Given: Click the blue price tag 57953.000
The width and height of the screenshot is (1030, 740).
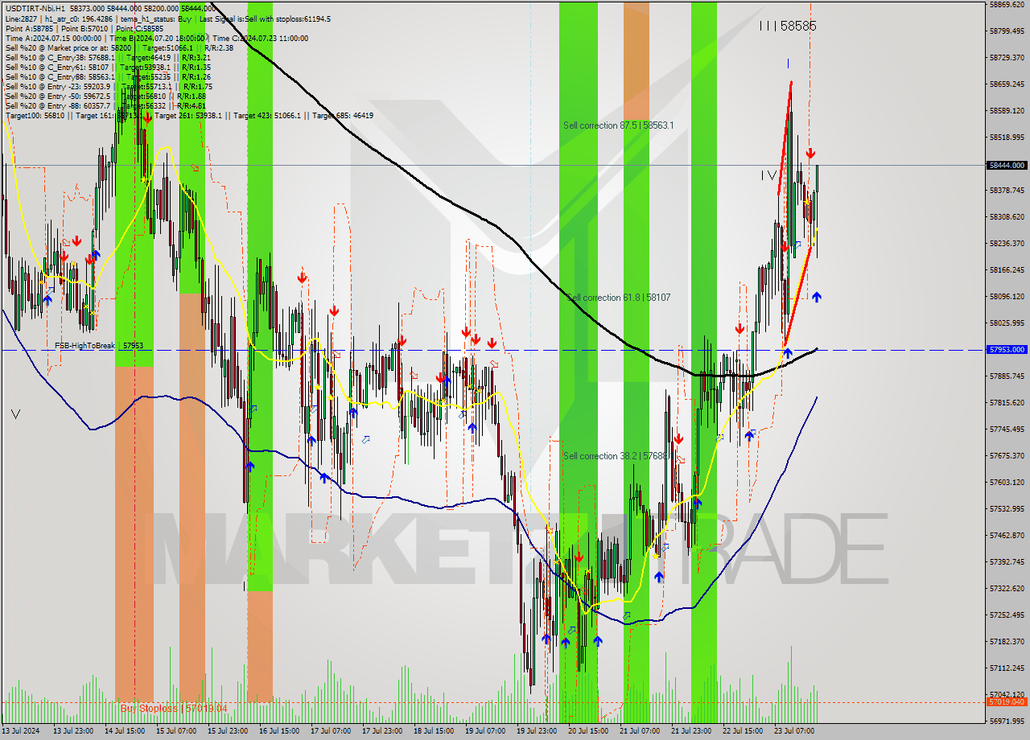Looking at the screenshot, I should 1006,349.
